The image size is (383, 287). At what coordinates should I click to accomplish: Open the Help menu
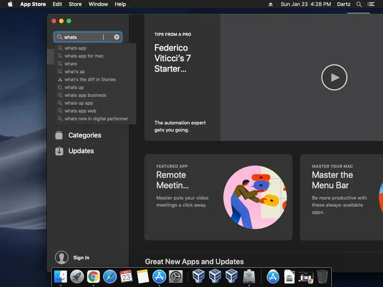(120, 4)
